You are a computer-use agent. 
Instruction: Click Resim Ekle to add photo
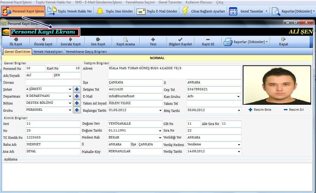(260, 110)
